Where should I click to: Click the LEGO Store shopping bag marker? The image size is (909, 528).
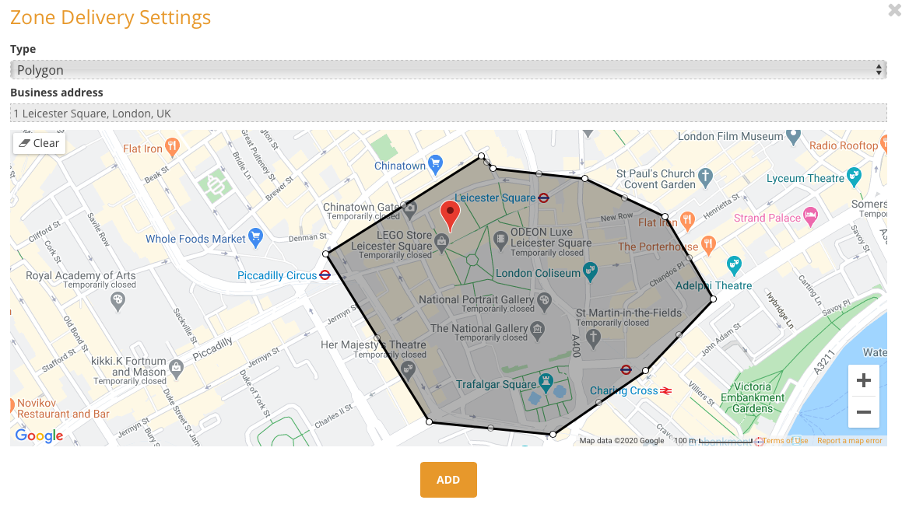pos(442,243)
